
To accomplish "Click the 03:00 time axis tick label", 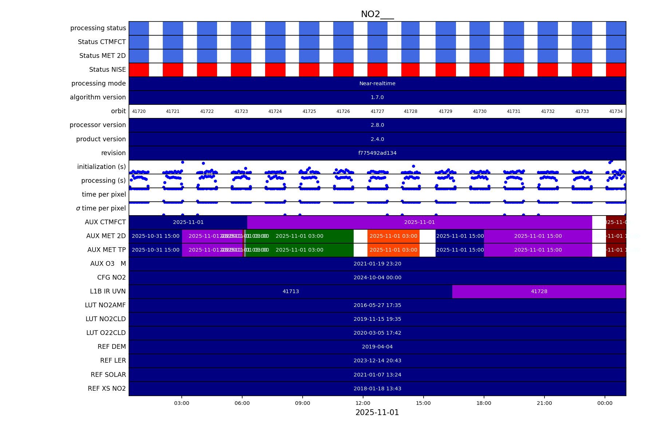I will click(181, 403).
